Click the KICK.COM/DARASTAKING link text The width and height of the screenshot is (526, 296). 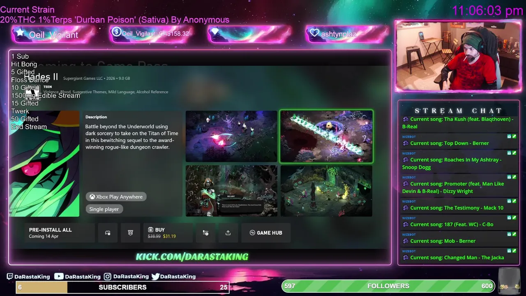click(192, 257)
